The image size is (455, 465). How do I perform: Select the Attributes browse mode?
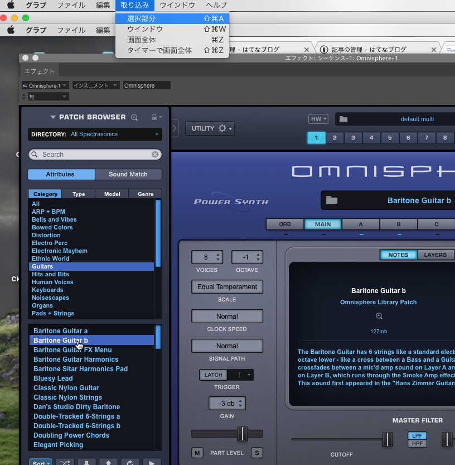(61, 174)
